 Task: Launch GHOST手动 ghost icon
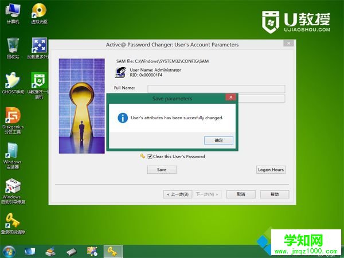[13, 83]
